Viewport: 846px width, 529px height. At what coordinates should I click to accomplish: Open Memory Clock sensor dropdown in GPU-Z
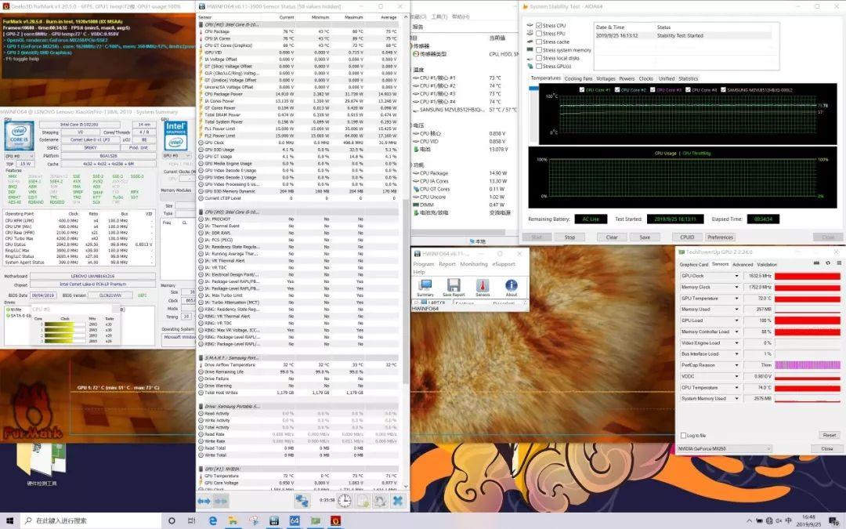(736, 287)
